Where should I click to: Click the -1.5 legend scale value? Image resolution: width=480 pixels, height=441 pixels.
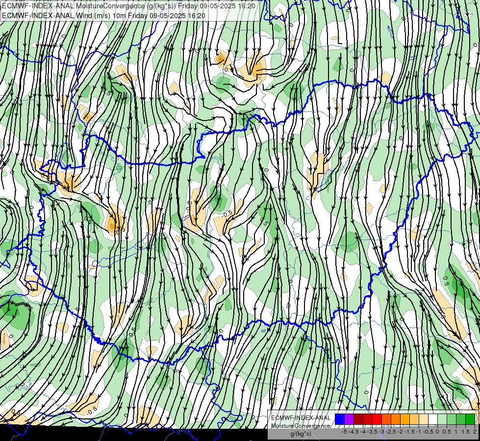tap(409, 432)
